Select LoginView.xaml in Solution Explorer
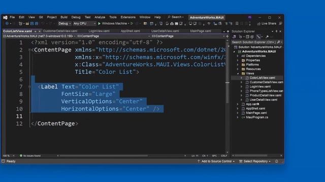 260,86
